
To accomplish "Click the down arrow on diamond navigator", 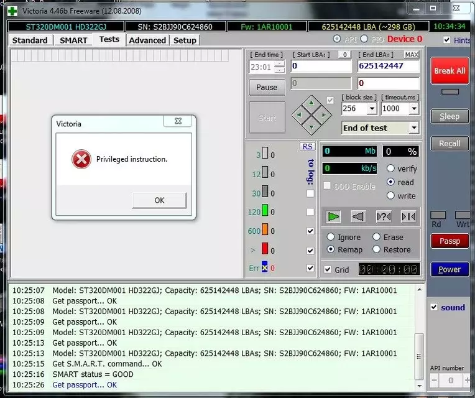I will pos(311,127).
